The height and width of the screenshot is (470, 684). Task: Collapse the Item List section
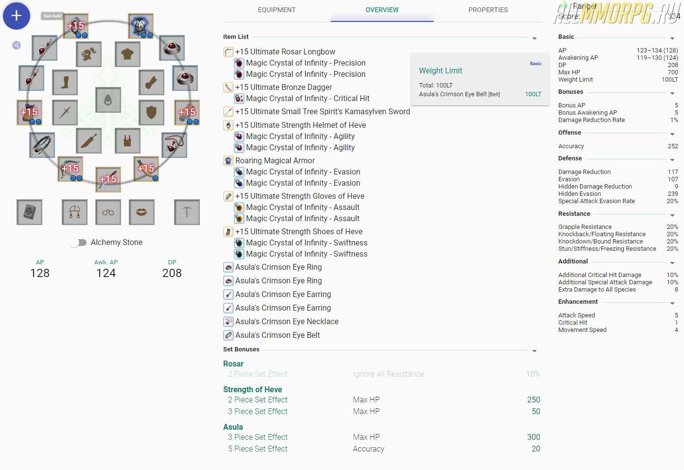pos(534,38)
